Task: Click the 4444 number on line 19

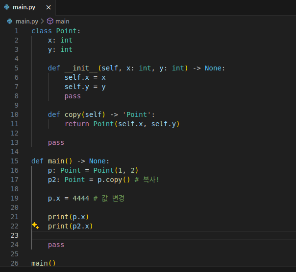Action: pyautogui.click(x=80, y=198)
